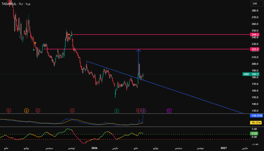The height and width of the screenshot is (151, 264).
Task: Click the blue 110.72M volume value label
Action: [256, 116]
